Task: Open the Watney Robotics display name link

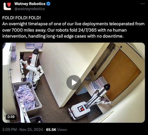Action: [30, 4]
